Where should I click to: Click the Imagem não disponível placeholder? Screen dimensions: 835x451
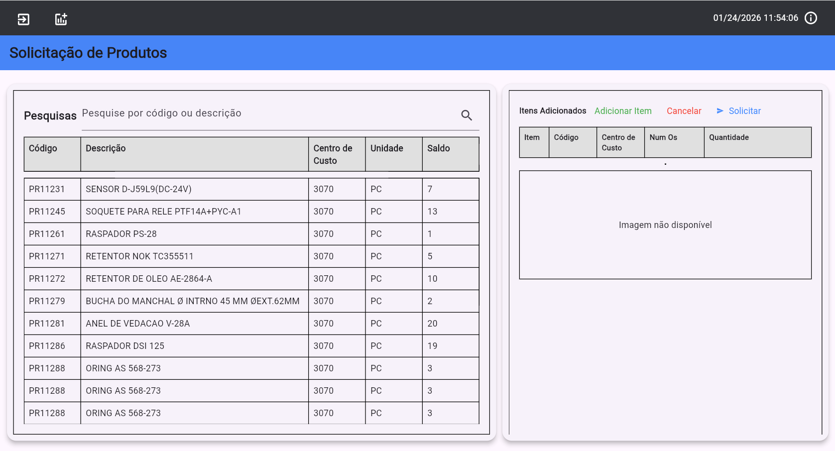click(665, 225)
